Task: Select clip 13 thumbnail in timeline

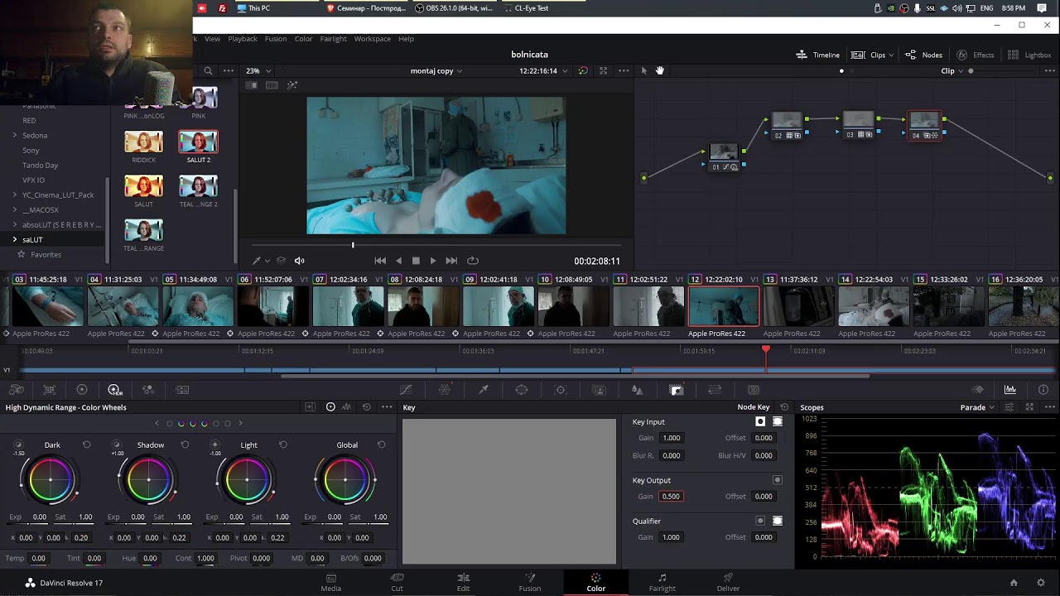Action: point(798,305)
